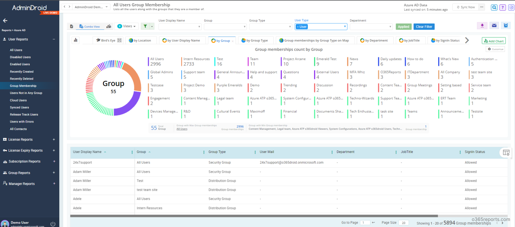Image resolution: width=515 pixels, height=227 pixels.
Task: Expand the License Reports section
Action: pyautogui.click(x=54, y=139)
